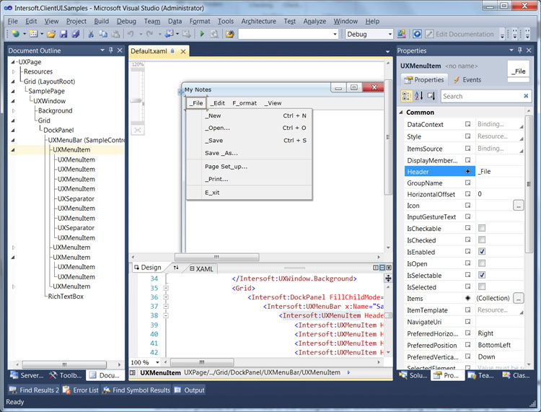Click the Undo arrow icon
Image resolution: width=541 pixels, height=412 pixels.
[131, 34]
